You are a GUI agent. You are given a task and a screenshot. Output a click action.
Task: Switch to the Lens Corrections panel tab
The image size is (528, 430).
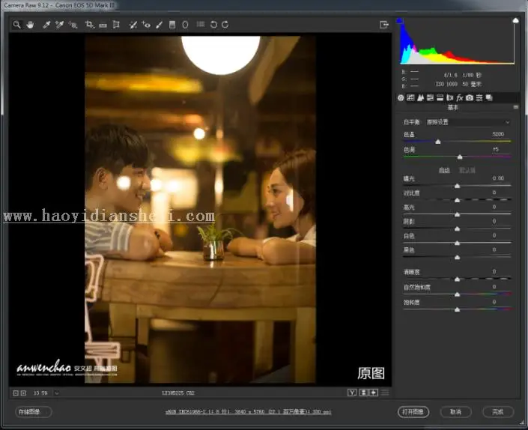(449, 97)
